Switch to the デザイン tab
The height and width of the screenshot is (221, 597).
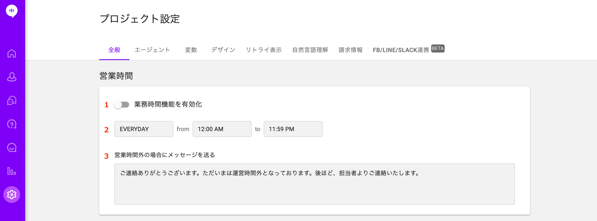click(x=223, y=50)
